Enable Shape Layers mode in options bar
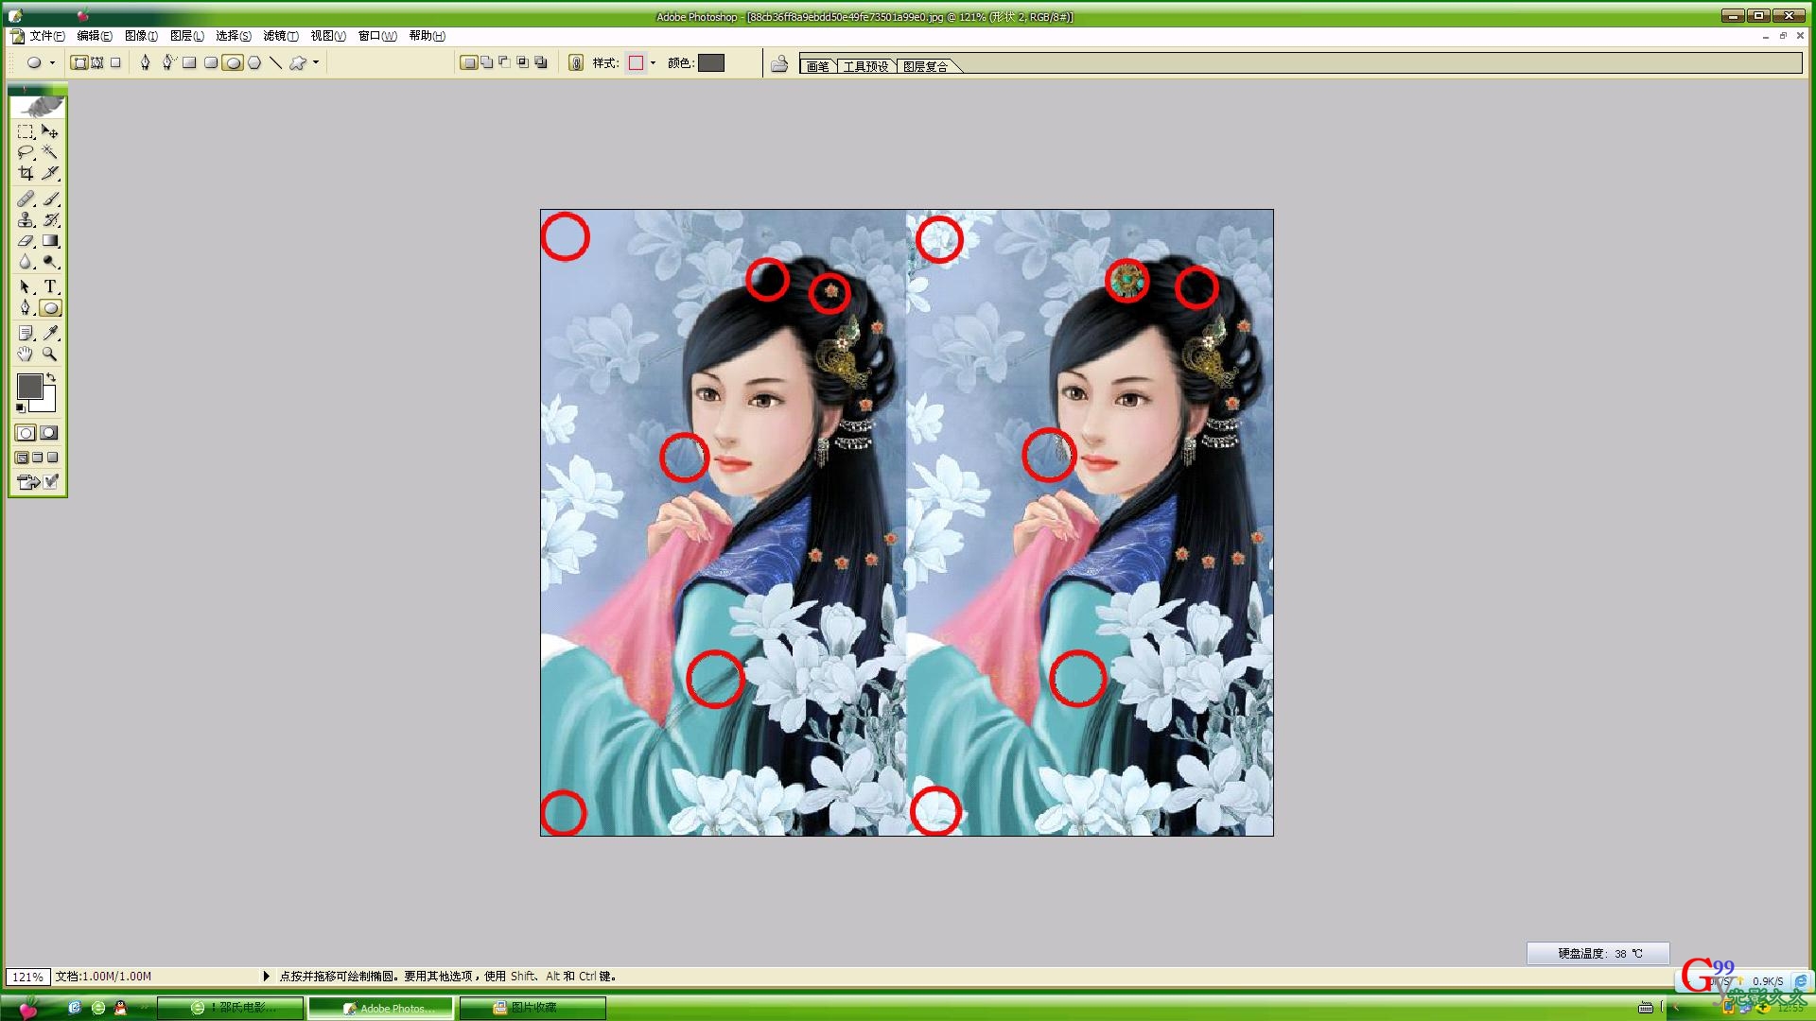 coord(79,62)
